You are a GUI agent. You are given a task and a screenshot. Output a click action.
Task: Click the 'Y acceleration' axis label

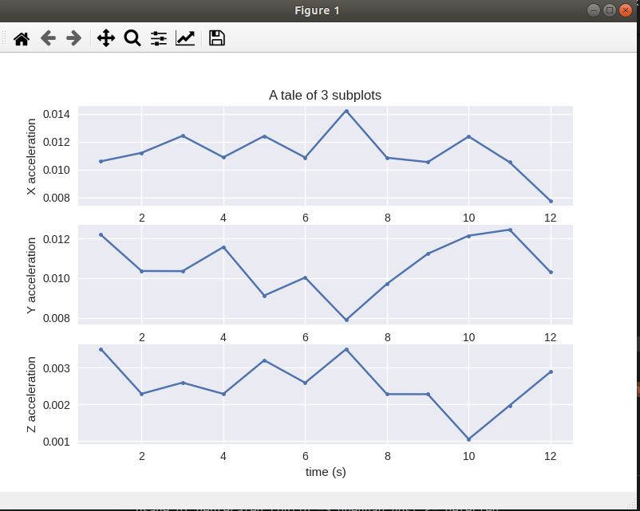(x=31, y=275)
